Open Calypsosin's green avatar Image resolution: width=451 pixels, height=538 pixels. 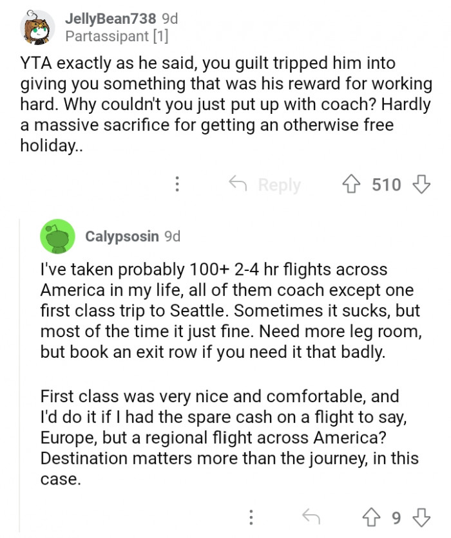57,236
